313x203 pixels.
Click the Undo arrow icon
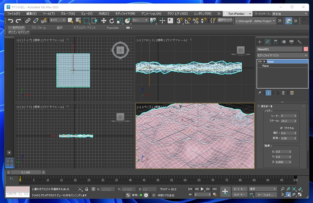pyautogui.click(x=11, y=21)
